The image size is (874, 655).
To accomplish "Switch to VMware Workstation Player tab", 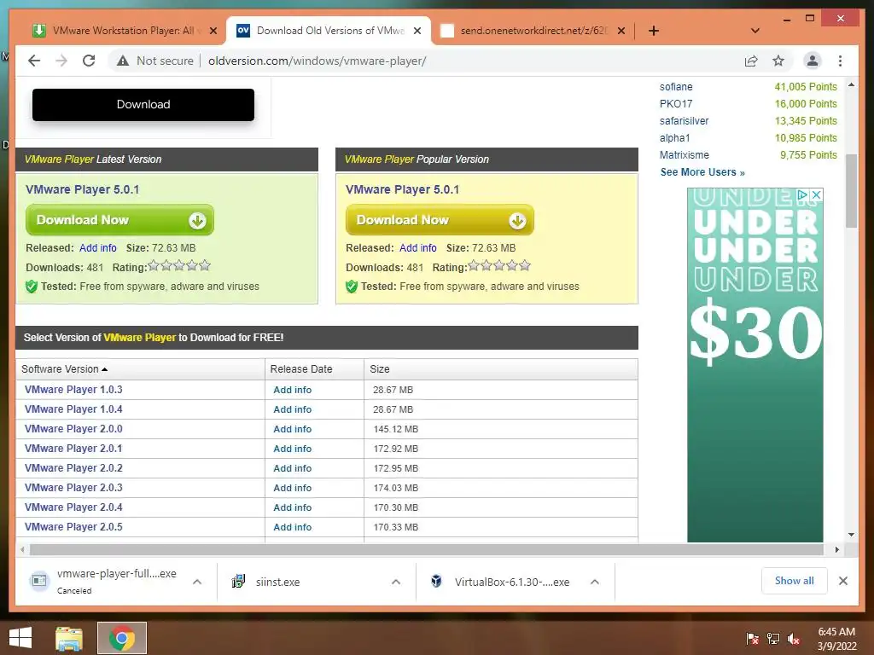I will (x=123, y=31).
